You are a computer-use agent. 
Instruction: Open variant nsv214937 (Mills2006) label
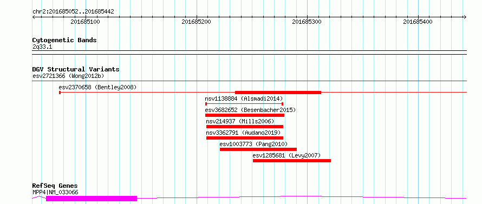tap(240, 121)
